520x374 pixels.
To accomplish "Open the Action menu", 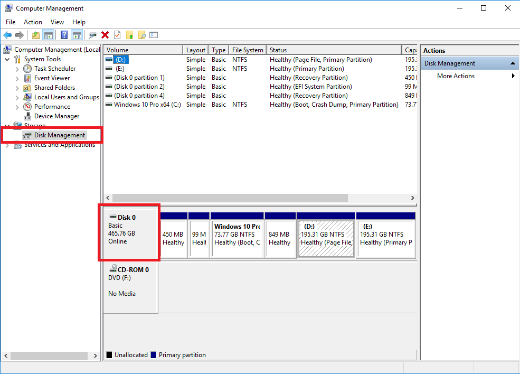I will coord(33,22).
